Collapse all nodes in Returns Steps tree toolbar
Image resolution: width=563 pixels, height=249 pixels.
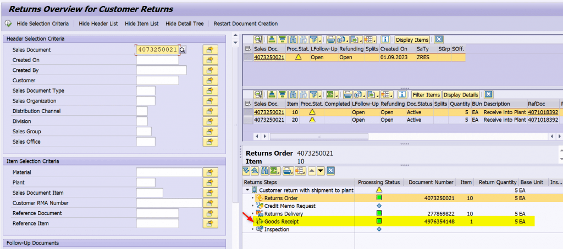[255, 171]
